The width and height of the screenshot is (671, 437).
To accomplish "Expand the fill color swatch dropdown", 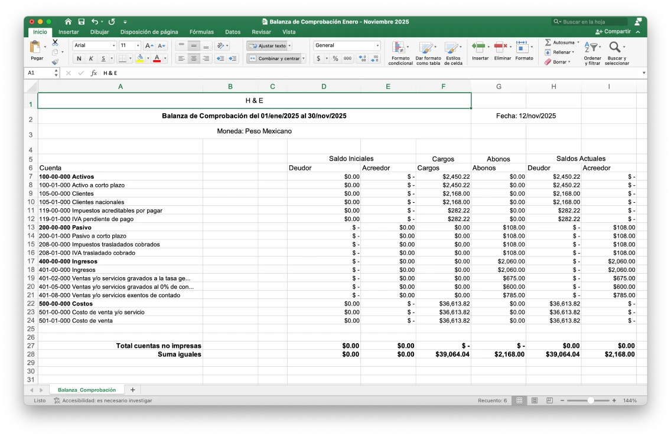I will point(148,58).
